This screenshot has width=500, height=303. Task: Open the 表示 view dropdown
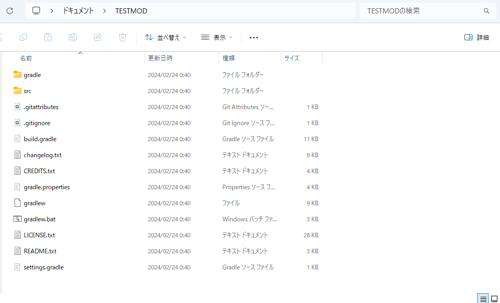(217, 37)
